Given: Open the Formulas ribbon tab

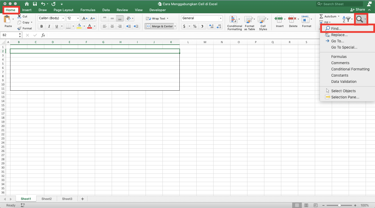Looking at the screenshot, I should (x=88, y=10).
